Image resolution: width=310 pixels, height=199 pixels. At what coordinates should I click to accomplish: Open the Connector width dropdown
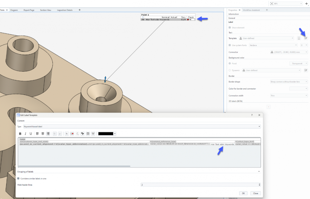(x=289, y=95)
